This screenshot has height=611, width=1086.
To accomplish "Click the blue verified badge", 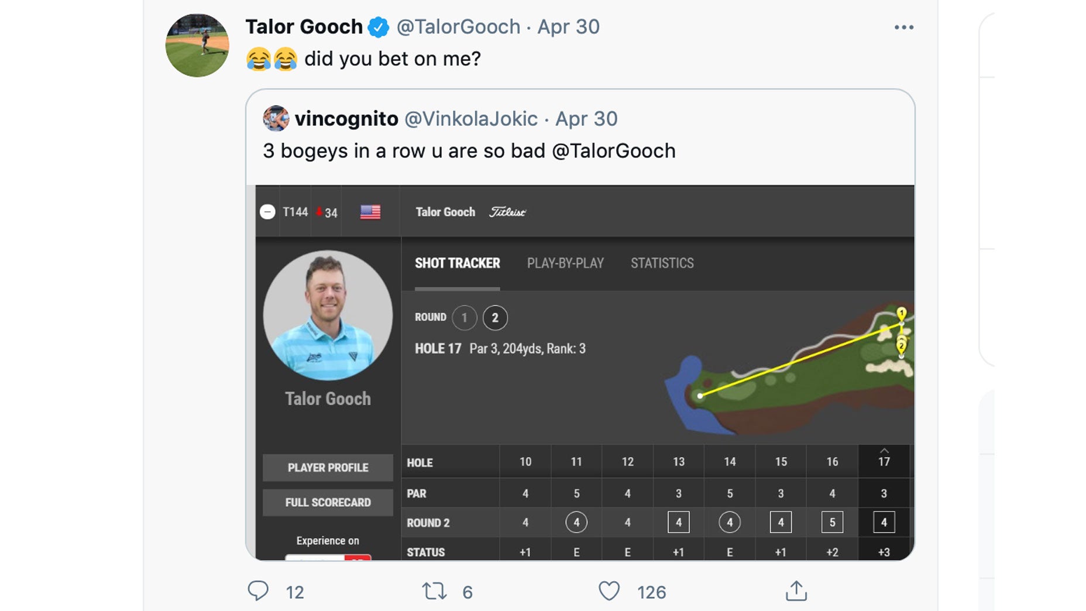I will [379, 27].
